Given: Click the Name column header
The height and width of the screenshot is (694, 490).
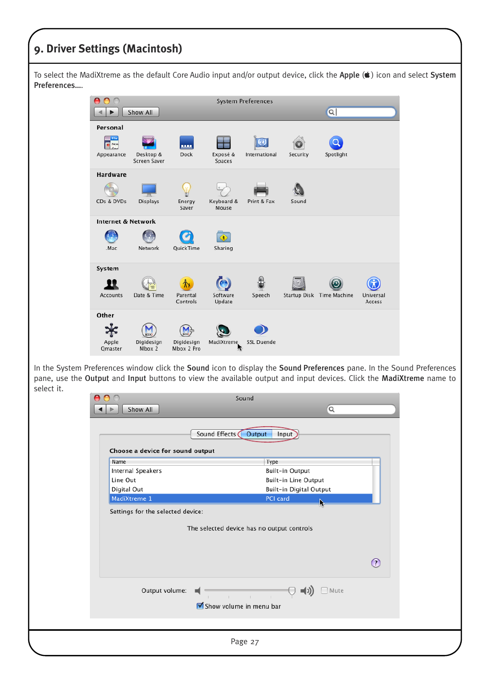Looking at the screenshot, I should pos(187,462).
